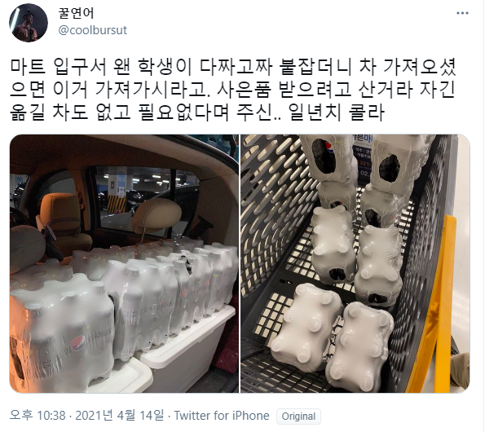Click the car seat headrest in the left photo

[x=157, y=215]
